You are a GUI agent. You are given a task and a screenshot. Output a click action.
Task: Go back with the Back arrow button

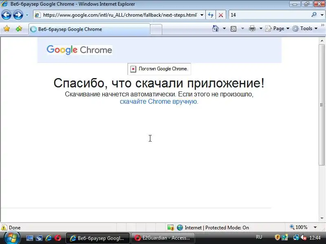click(x=6, y=15)
